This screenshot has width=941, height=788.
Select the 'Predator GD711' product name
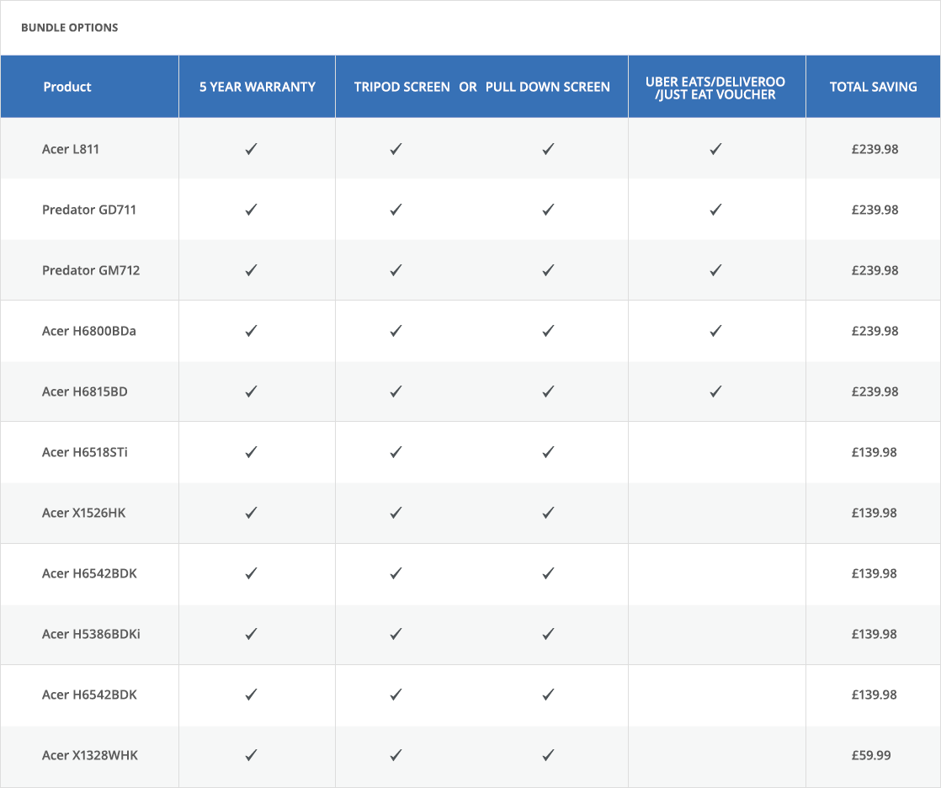[x=89, y=210]
